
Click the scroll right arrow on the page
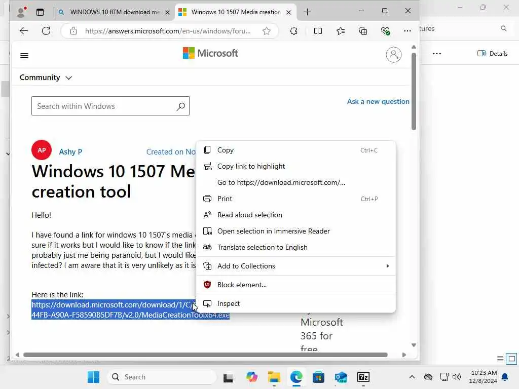pos(404,355)
